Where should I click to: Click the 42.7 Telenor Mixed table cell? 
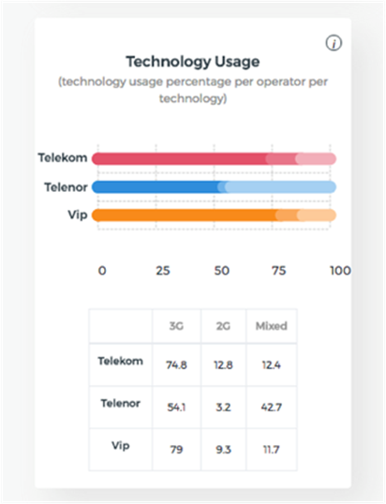click(272, 408)
